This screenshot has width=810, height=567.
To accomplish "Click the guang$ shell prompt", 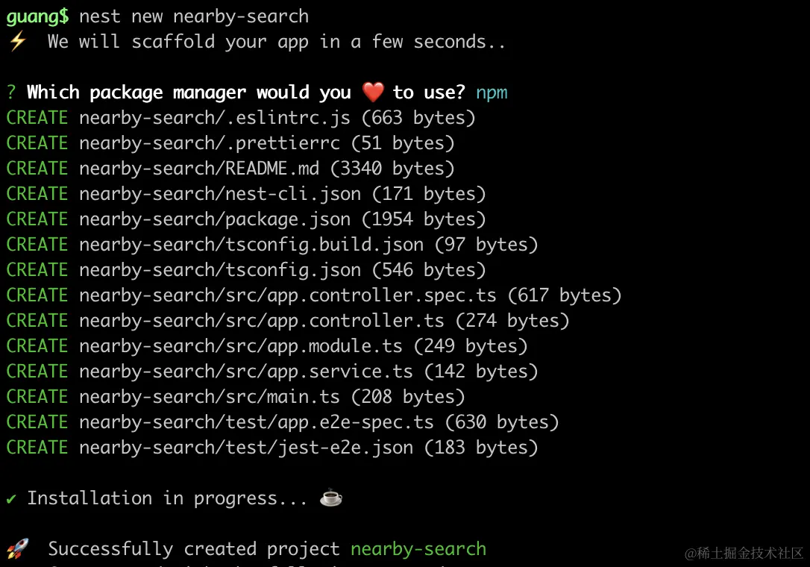I will (x=37, y=16).
